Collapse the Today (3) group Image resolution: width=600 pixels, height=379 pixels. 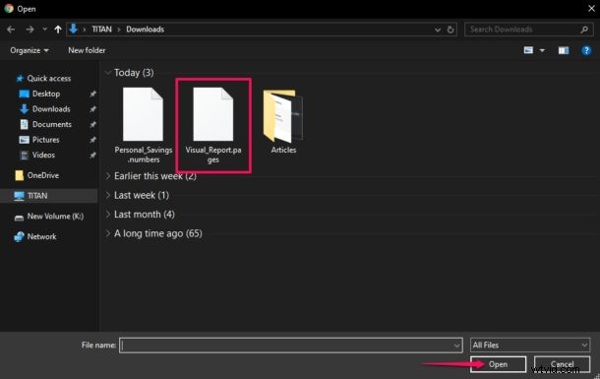107,73
